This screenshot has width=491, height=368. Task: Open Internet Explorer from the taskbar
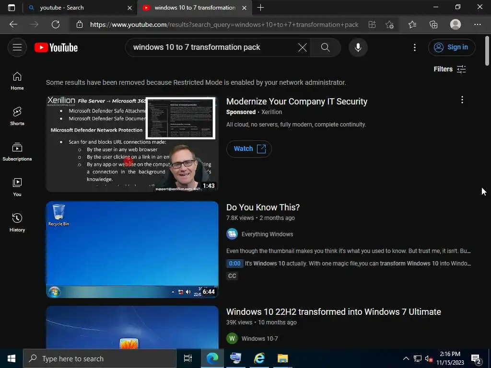(259, 358)
